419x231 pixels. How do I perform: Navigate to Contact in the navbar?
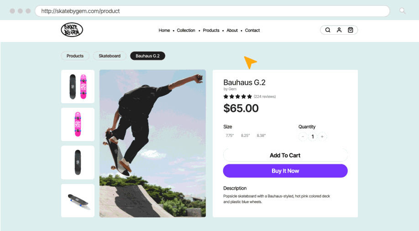tap(252, 31)
